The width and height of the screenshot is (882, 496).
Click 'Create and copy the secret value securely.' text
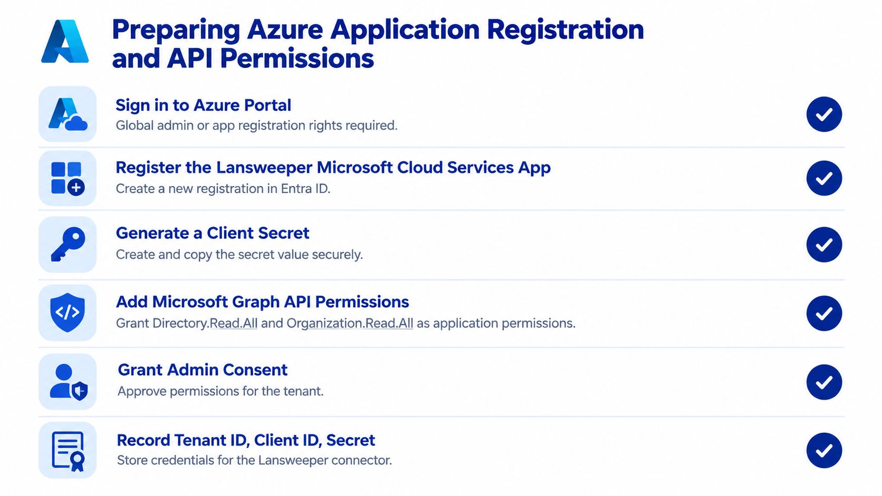coord(239,255)
